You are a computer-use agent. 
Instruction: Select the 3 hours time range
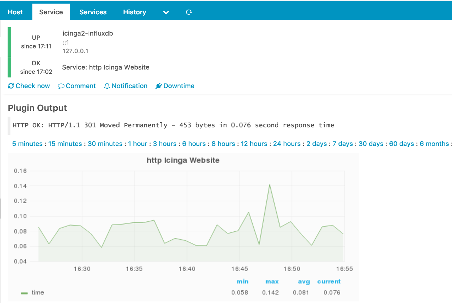click(x=165, y=144)
